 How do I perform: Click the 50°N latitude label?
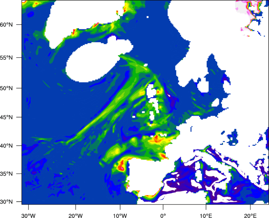click(x=6, y=88)
